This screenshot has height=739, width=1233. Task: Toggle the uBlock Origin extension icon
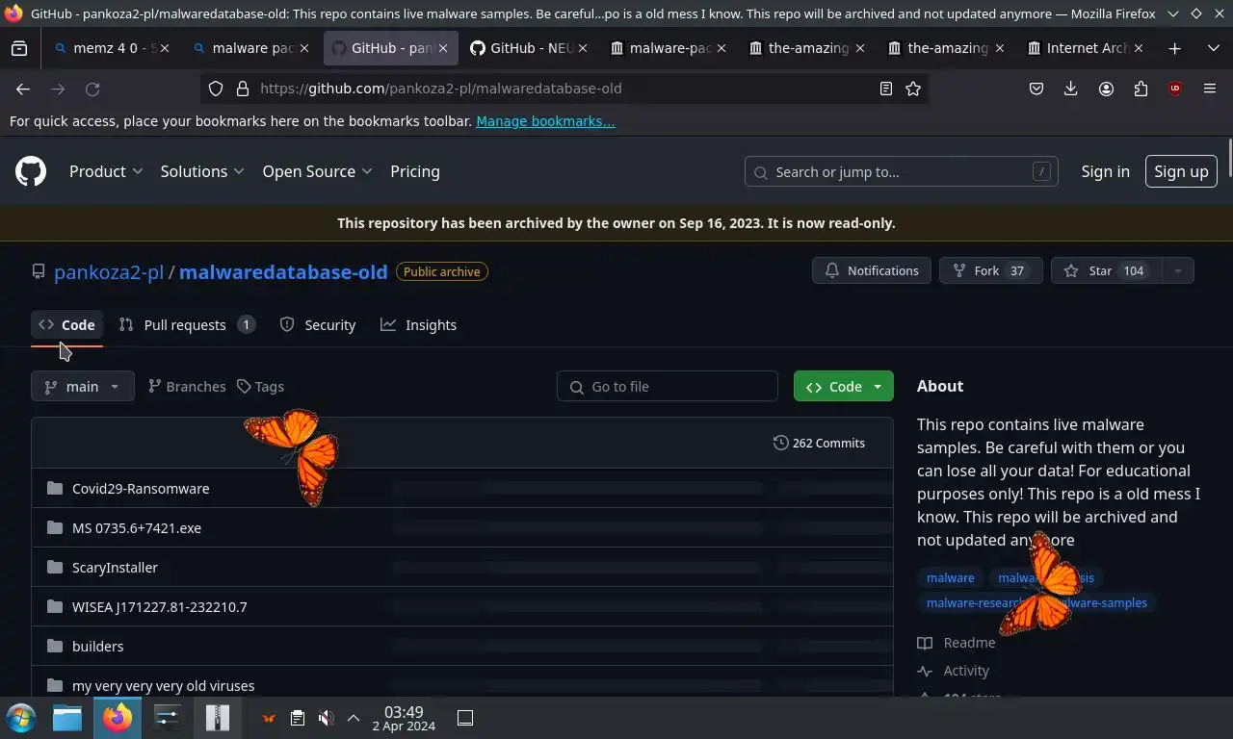1174,89
